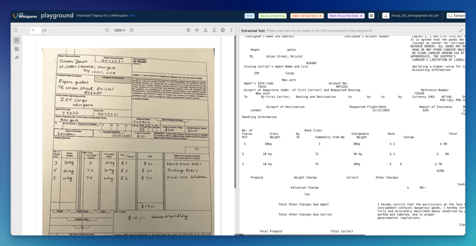
Task: Click the open file upload-arrow icon
Action: tap(206, 30)
